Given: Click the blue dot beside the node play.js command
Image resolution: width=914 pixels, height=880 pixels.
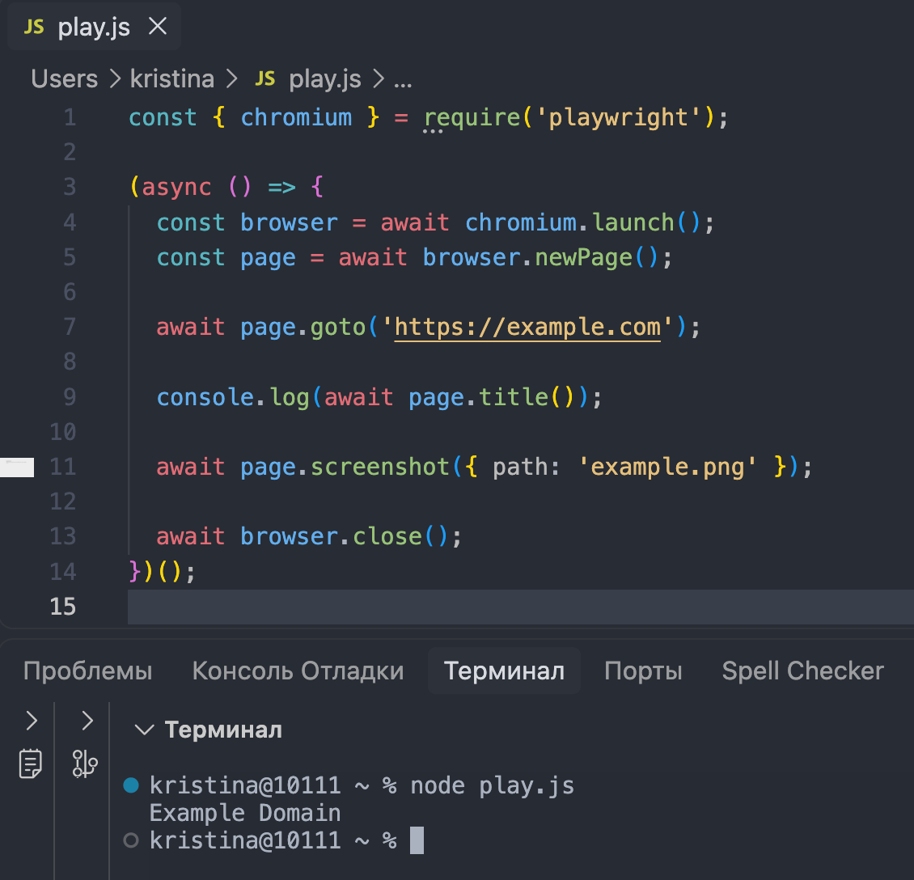Looking at the screenshot, I should pyautogui.click(x=131, y=785).
